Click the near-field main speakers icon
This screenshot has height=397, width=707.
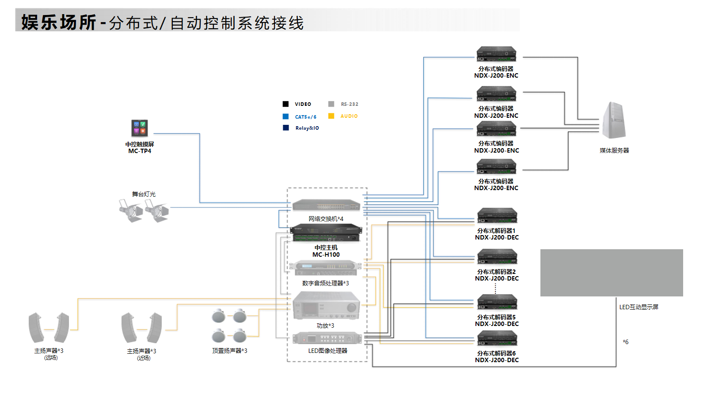pos(142,328)
